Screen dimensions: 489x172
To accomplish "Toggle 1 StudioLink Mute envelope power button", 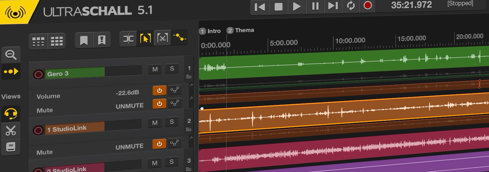I will tap(159, 144).
